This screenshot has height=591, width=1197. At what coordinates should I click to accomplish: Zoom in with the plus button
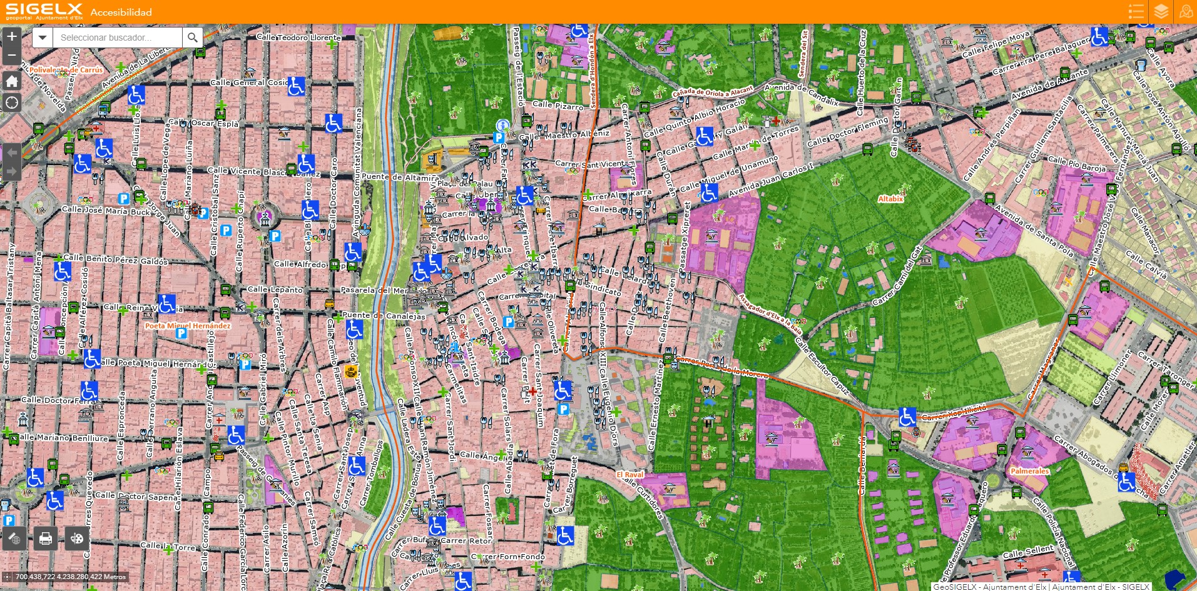[12, 36]
